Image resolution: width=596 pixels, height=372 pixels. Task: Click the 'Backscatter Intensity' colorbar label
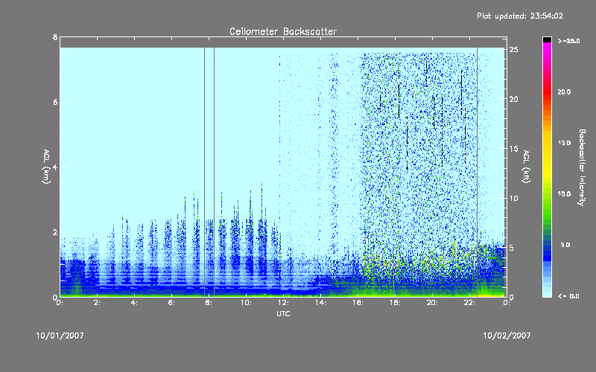coord(582,167)
